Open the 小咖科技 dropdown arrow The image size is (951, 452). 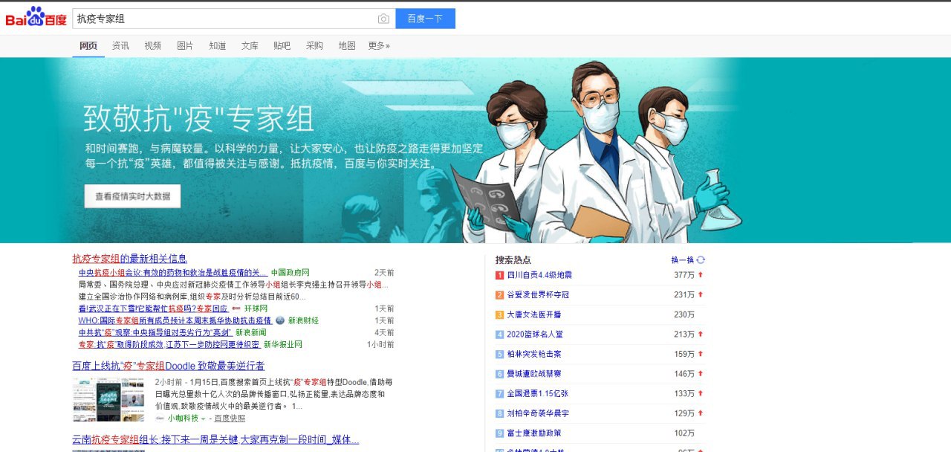202,419
